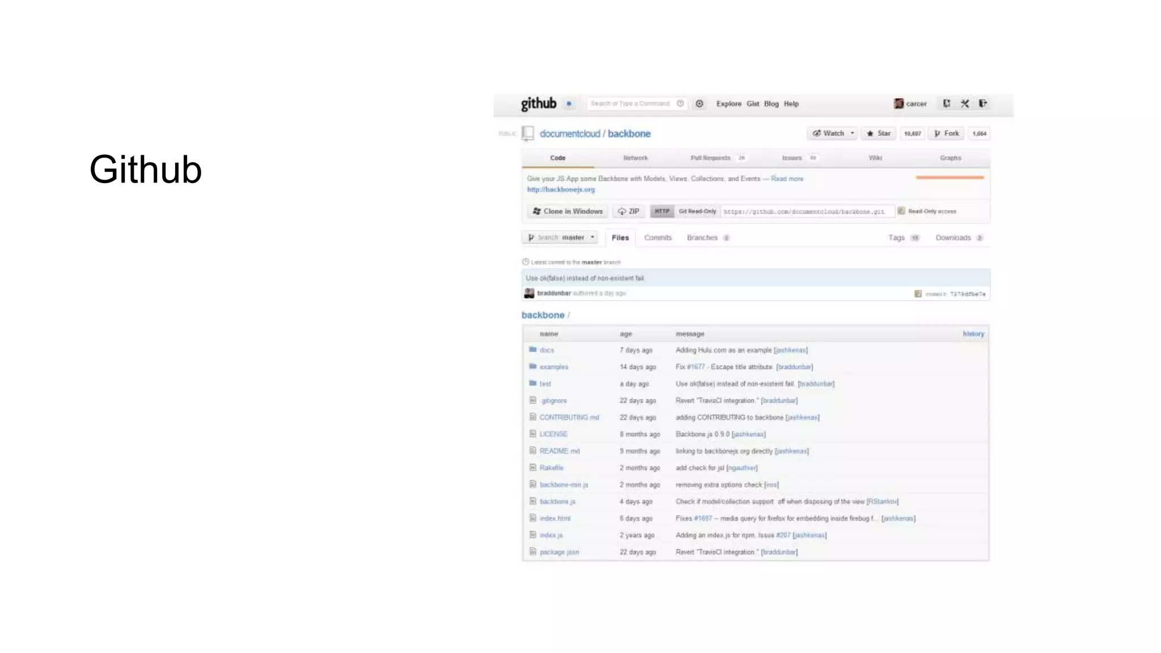1161x653 pixels.
Task: Click the clone URL text field
Action: tap(807, 211)
